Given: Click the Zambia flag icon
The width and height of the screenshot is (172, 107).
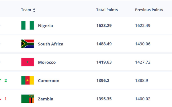Looking at the screenshot, I should pos(28,99).
